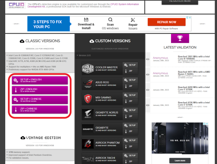Open Reached 4451 MHz AMD Ryzen validation

[x=194, y=73]
